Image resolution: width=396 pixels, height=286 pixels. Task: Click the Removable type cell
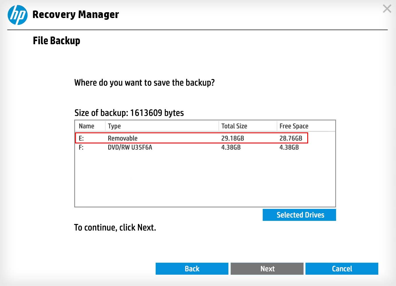[122, 138]
